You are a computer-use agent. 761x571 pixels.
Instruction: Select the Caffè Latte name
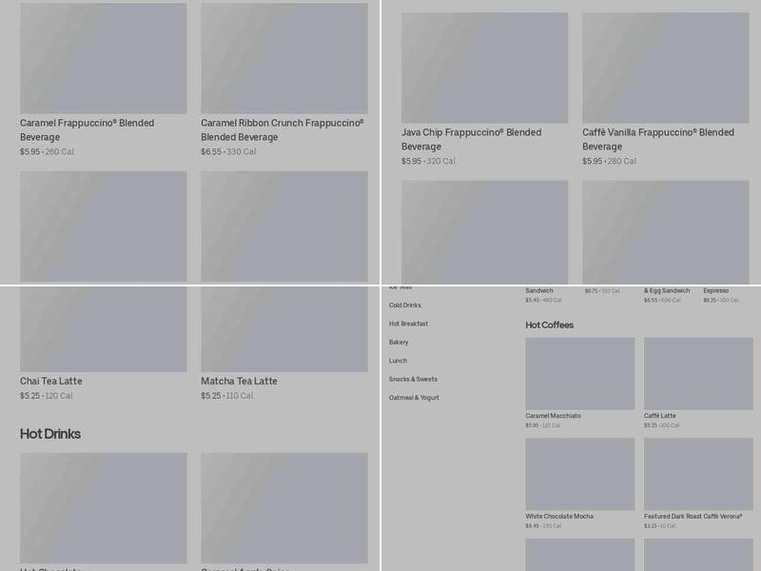pyautogui.click(x=659, y=416)
